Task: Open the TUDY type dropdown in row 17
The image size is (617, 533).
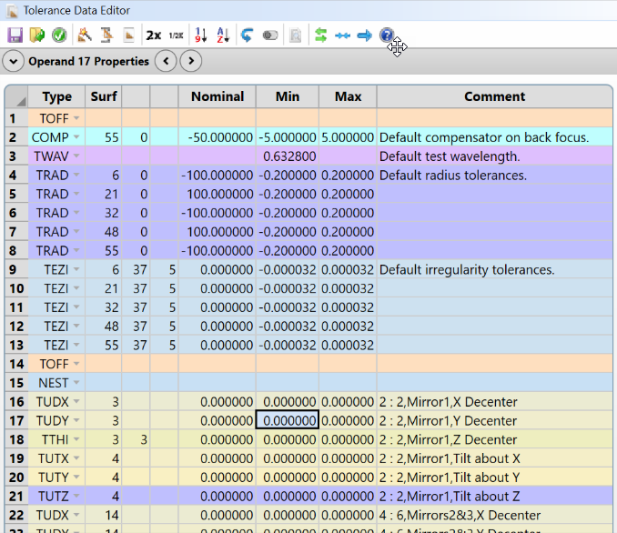Action: (x=76, y=420)
